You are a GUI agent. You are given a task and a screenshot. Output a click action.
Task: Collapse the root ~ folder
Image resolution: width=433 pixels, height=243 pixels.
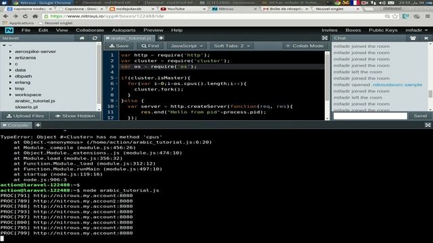4,45
